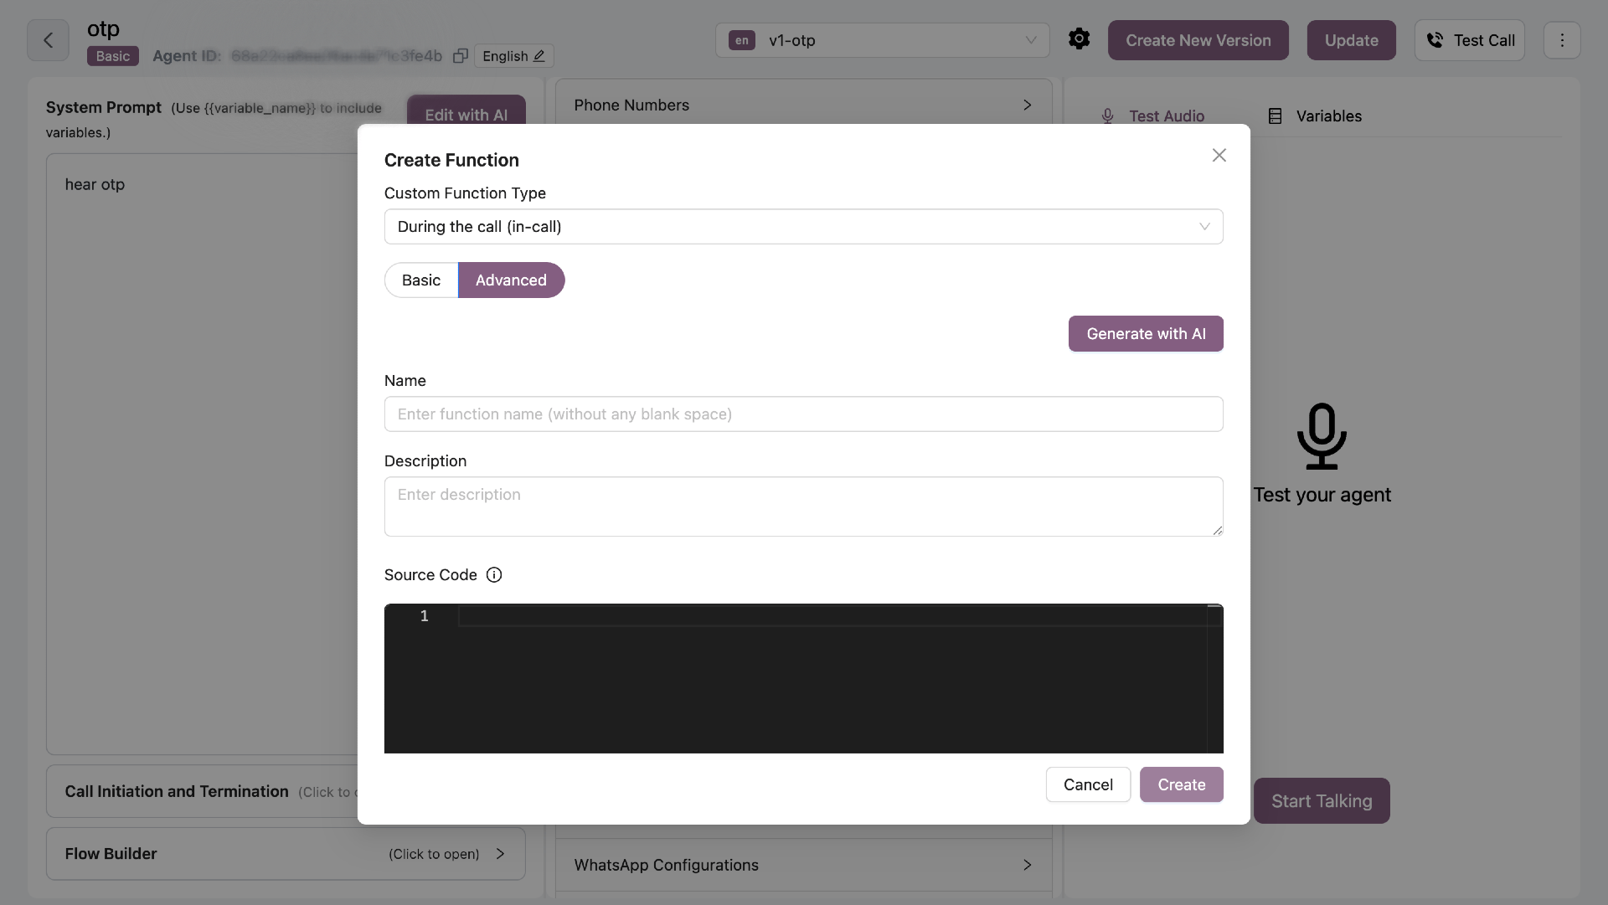The width and height of the screenshot is (1608, 905).
Task: Open the v1-otp version dropdown
Action: tap(882, 40)
